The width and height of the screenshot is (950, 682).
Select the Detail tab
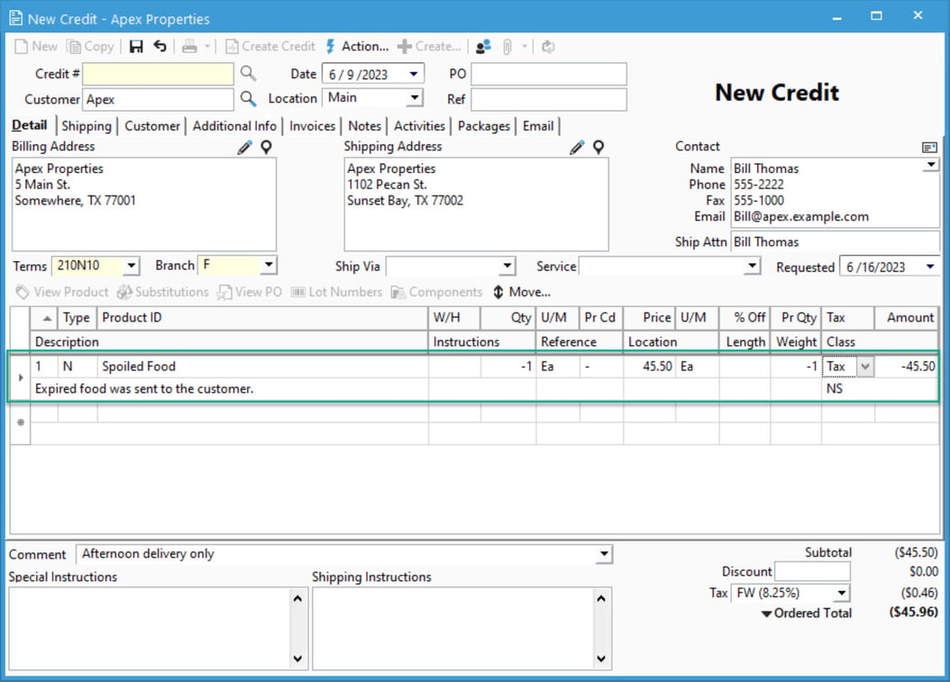[29, 125]
